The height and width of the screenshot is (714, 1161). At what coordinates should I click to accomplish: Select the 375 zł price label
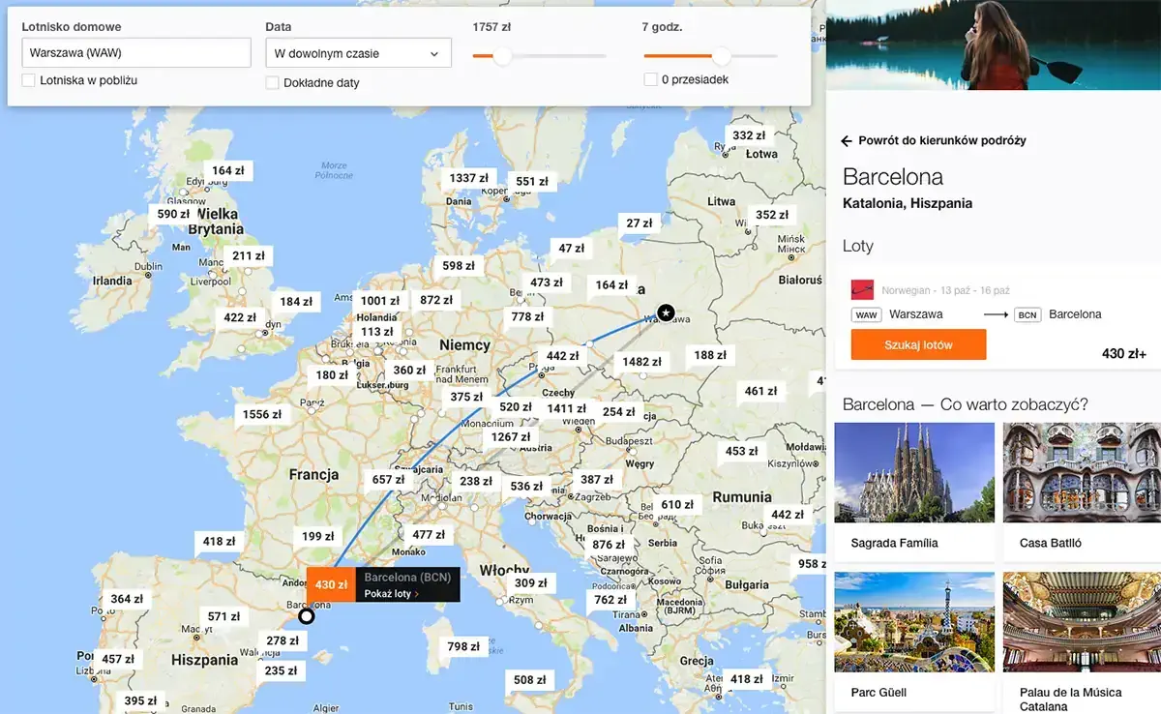pos(466,398)
